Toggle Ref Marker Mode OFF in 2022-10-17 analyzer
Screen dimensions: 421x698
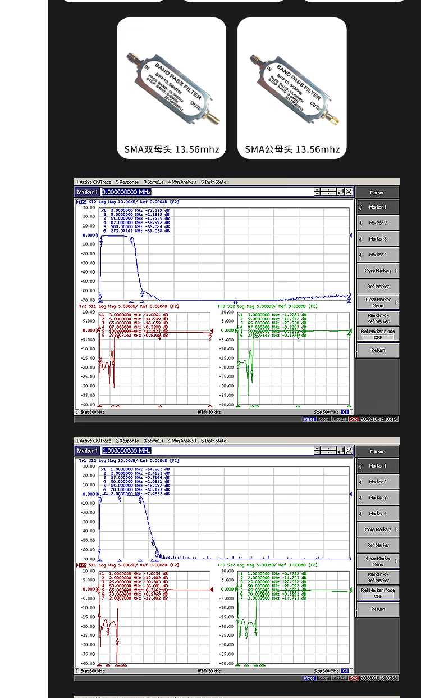point(378,334)
